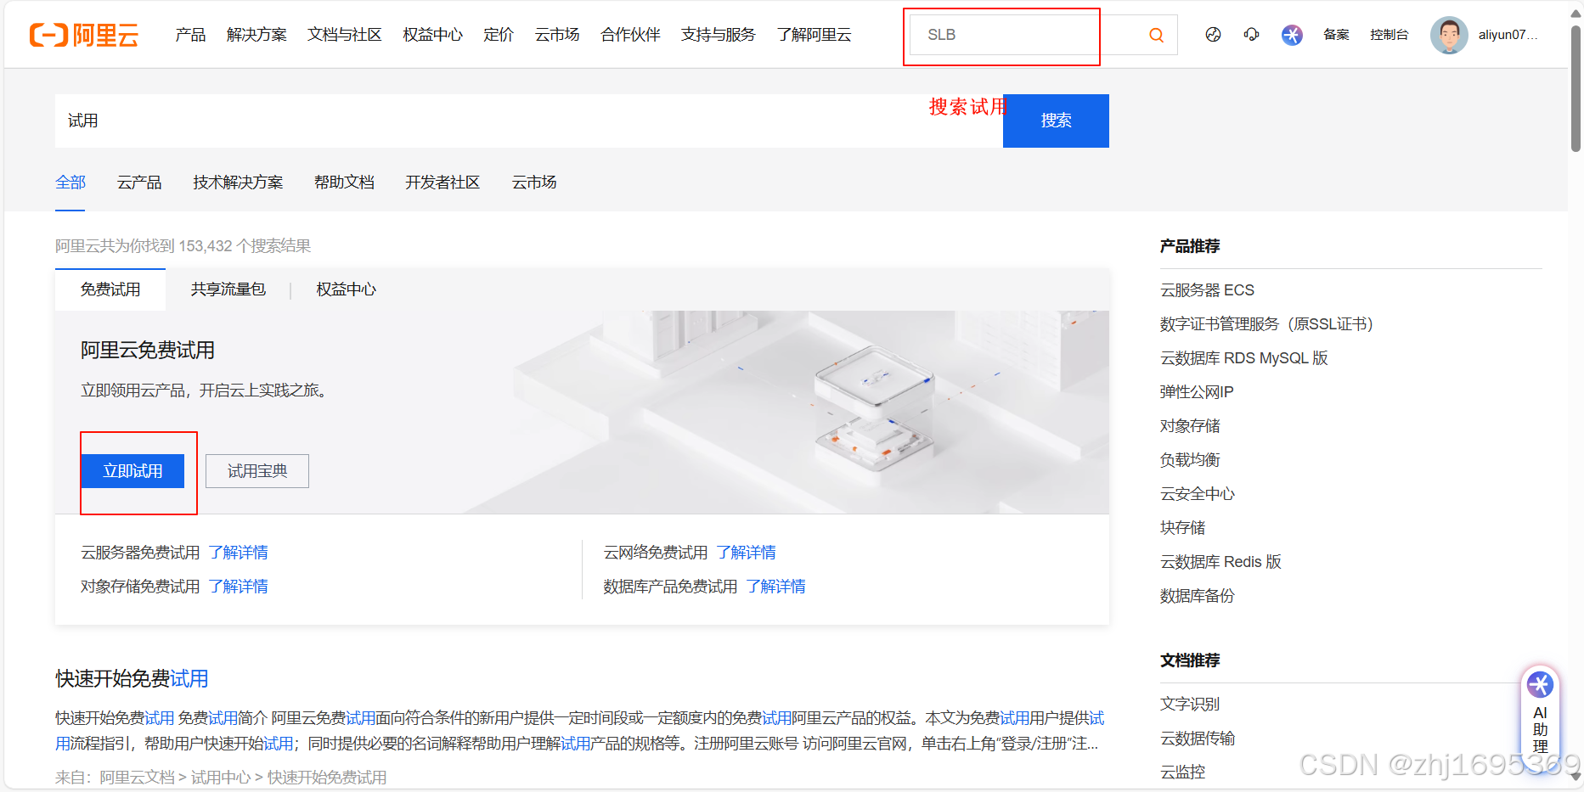
Task: Click 试用中心 in the result breadcrumb
Action: (x=221, y=778)
